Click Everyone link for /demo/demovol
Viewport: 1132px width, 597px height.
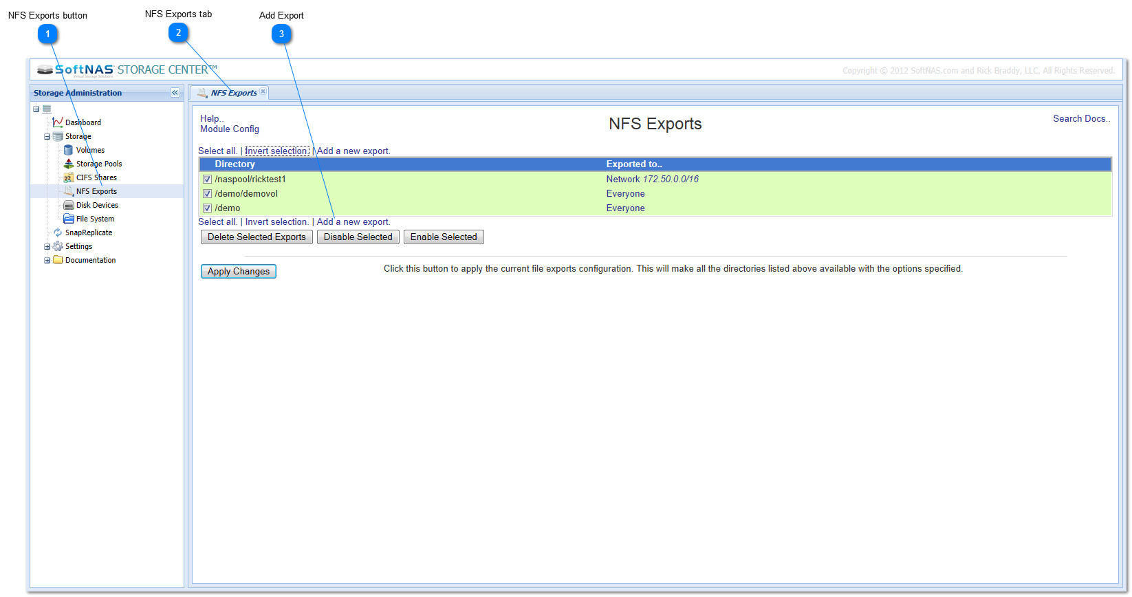(x=626, y=193)
